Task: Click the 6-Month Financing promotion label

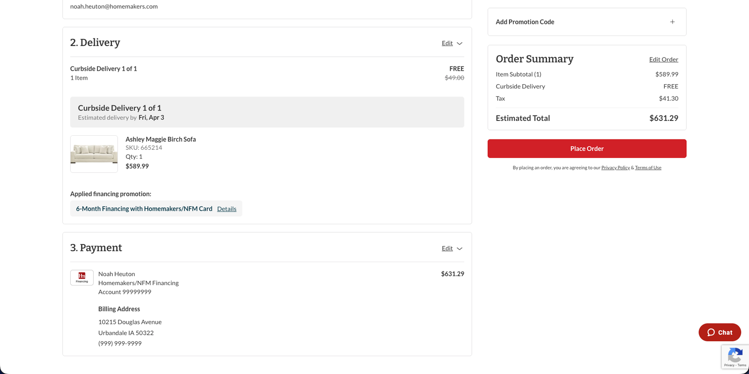Action: pyautogui.click(x=144, y=209)
